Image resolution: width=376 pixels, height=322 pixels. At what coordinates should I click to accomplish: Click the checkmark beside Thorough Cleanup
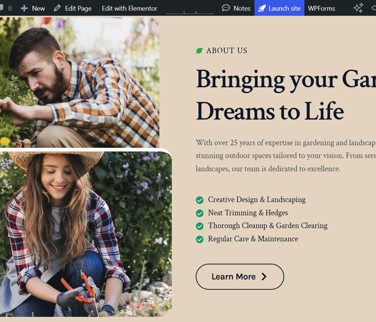[x=199, y=226]
